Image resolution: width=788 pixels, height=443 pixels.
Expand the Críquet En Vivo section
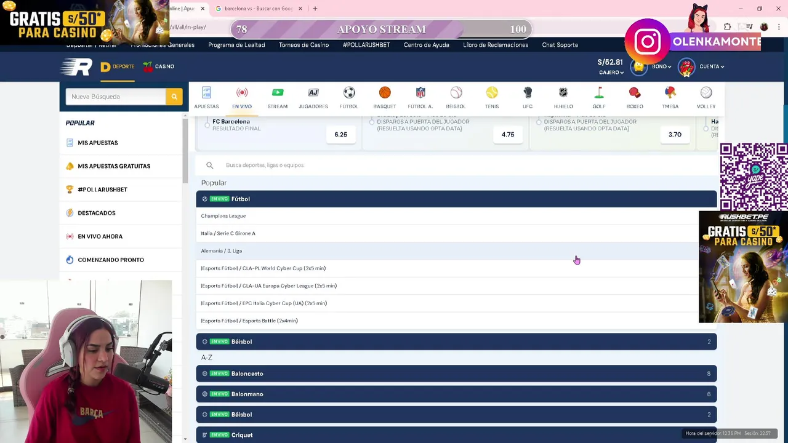tap(456, 434)
